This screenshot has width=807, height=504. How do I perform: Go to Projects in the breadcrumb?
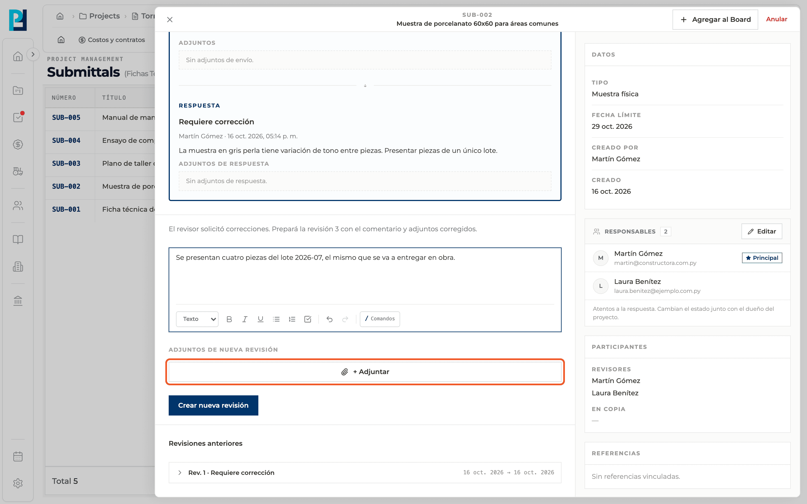(x=99, y=16)
